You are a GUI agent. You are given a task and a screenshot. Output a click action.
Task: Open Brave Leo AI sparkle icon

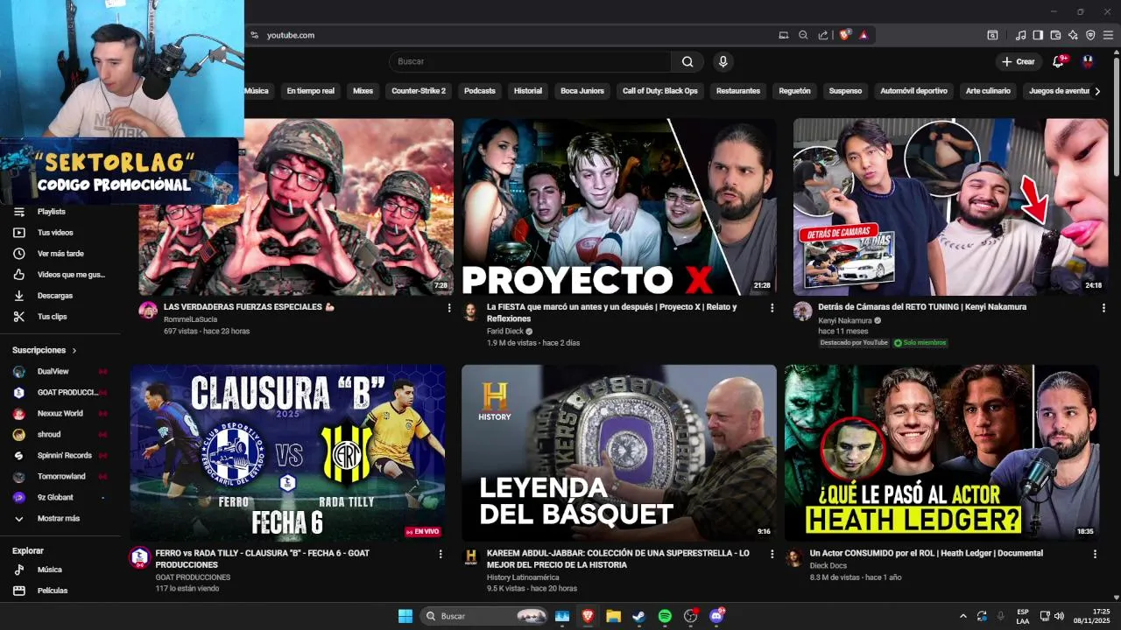pos(1073,35)
